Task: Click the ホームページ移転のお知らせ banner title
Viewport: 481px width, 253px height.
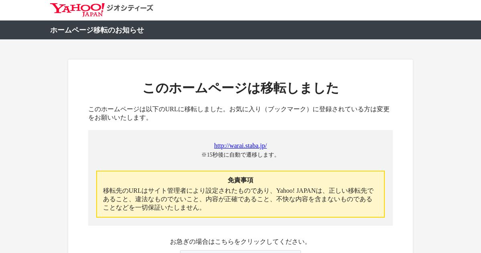Action: tap(97, 30)
